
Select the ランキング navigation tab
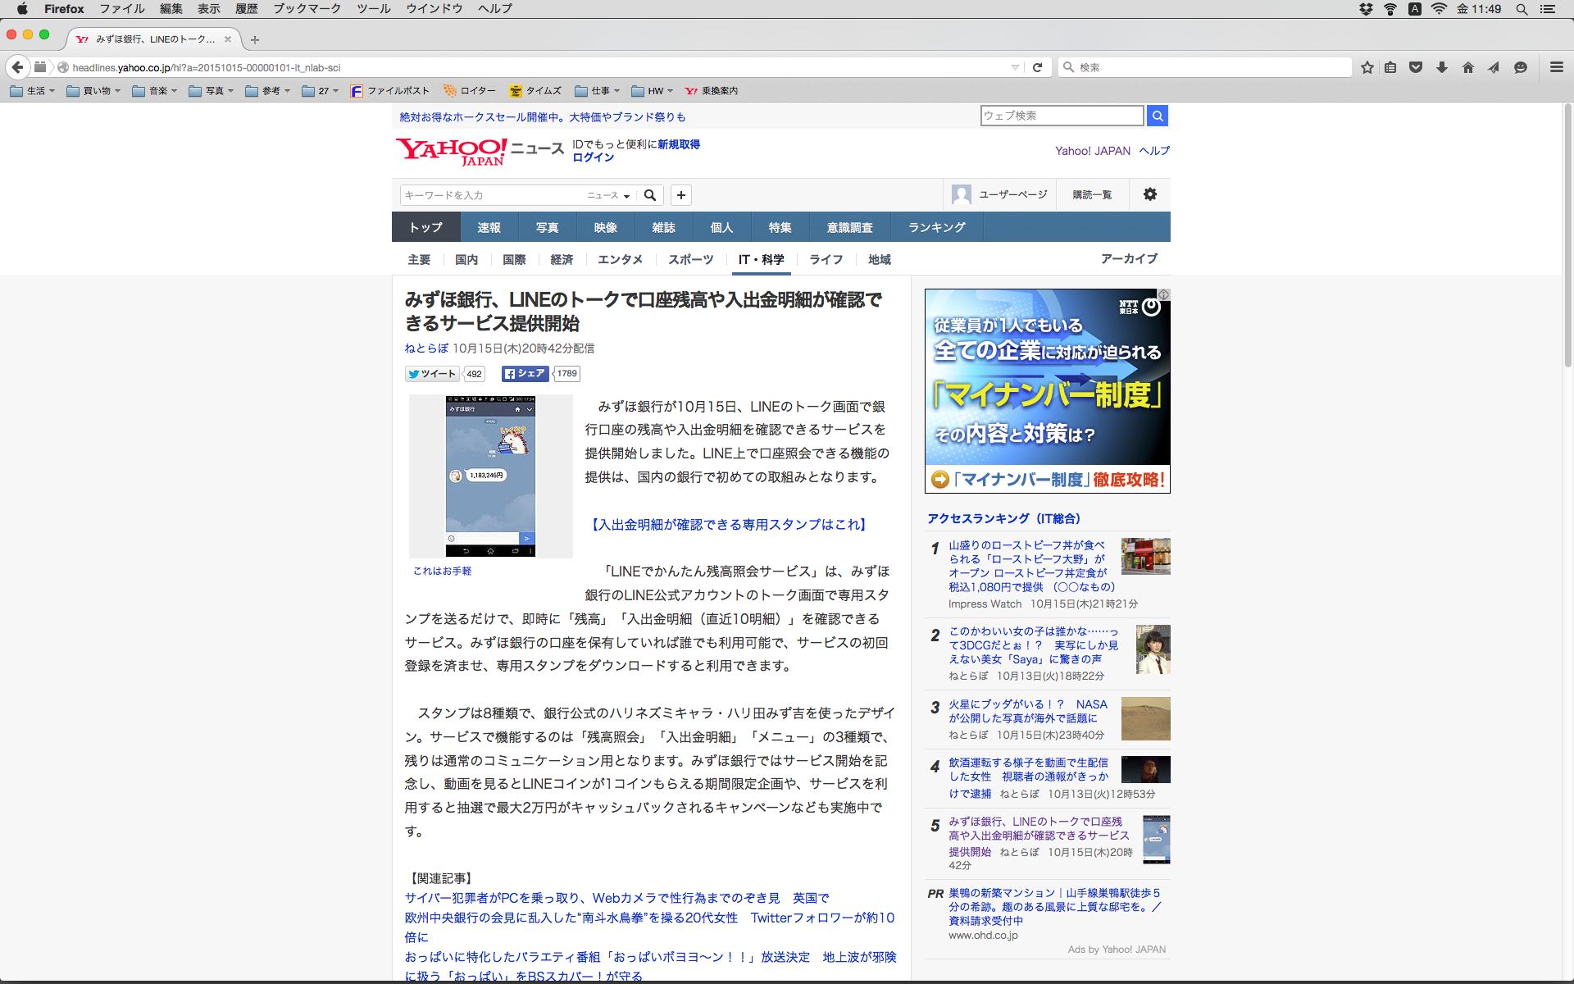pyautogui.click(x=936, y=227)
